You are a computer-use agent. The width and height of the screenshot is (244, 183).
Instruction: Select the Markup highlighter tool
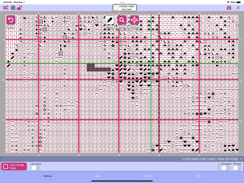[110, 20]
